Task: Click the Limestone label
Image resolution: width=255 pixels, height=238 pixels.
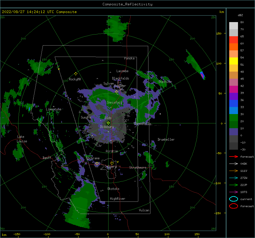Action: [x=54, y=109]
